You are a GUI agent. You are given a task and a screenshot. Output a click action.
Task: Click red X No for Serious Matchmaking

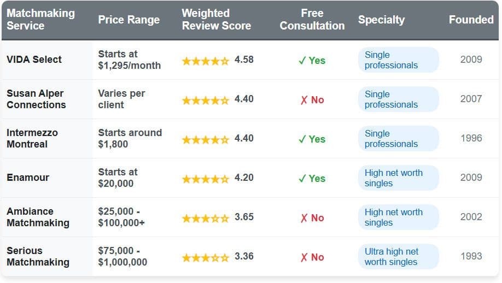coord(312,257)
